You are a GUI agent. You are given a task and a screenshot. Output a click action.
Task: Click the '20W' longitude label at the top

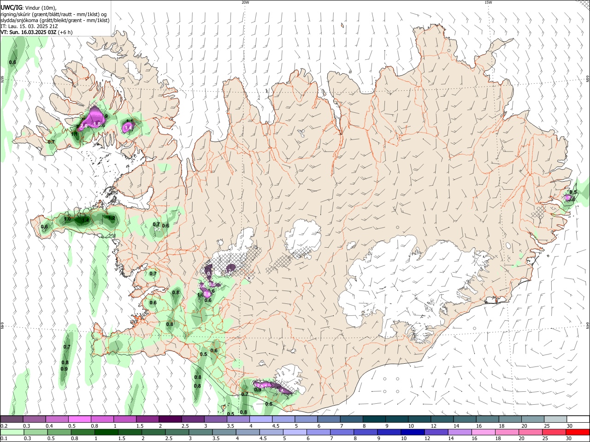click(245, 2)
